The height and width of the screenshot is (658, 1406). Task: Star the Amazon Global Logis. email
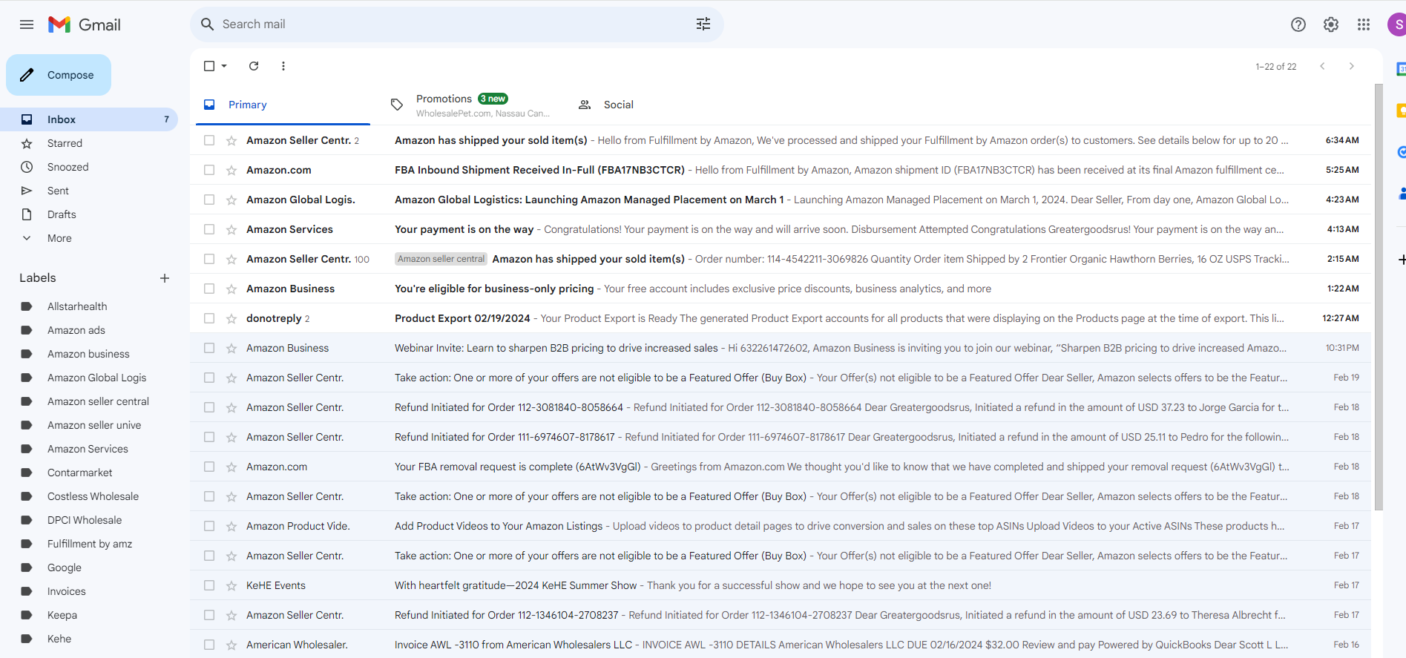231,200
